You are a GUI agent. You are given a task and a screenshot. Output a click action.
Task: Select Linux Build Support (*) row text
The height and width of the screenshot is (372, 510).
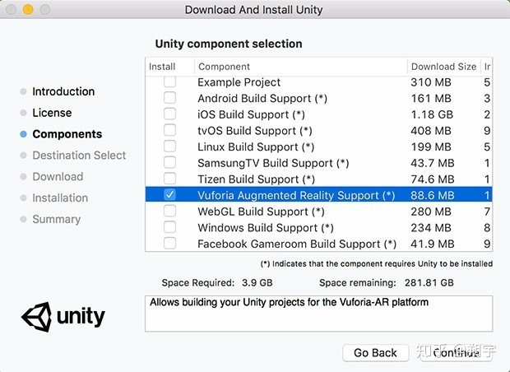point(256,146)
